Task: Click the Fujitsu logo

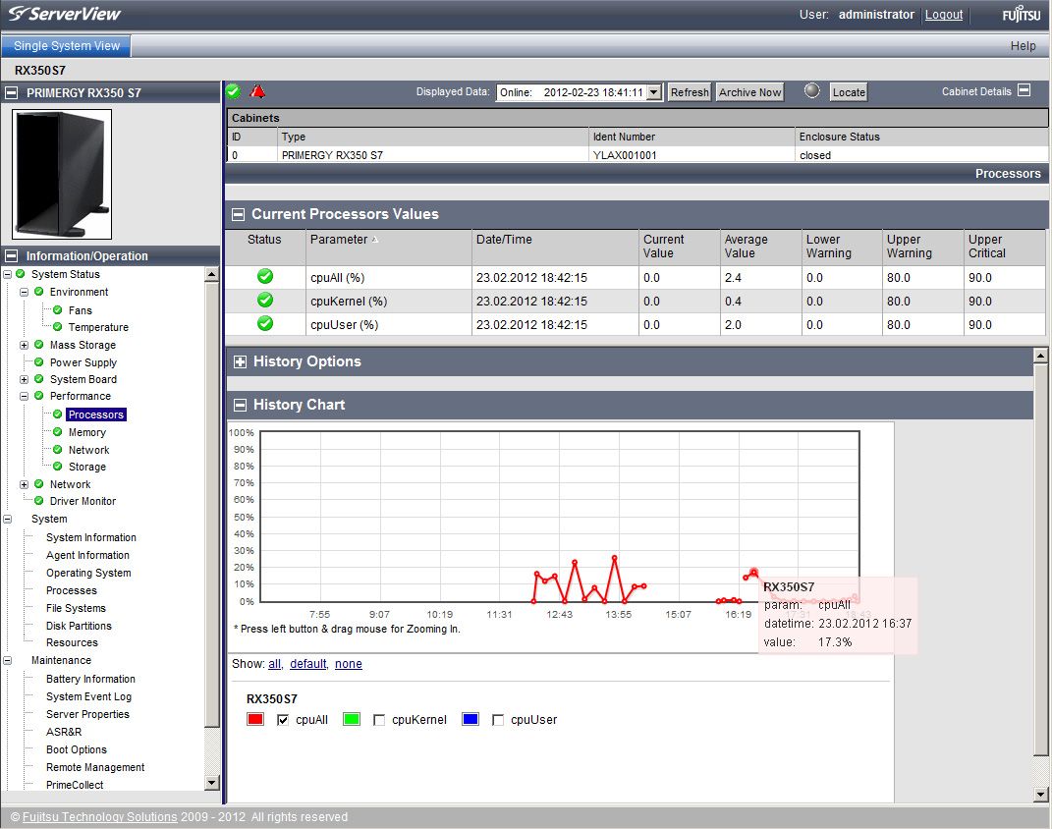Action: click(x=1022, y=14)
